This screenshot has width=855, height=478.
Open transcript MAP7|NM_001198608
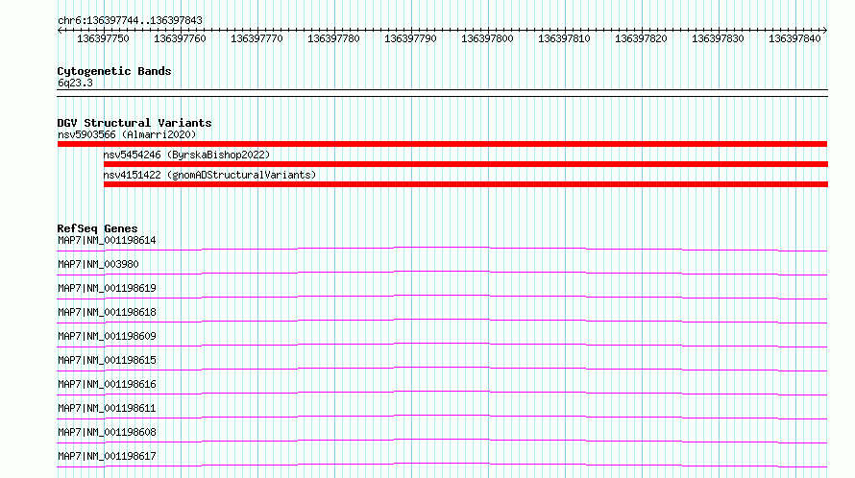107,432
